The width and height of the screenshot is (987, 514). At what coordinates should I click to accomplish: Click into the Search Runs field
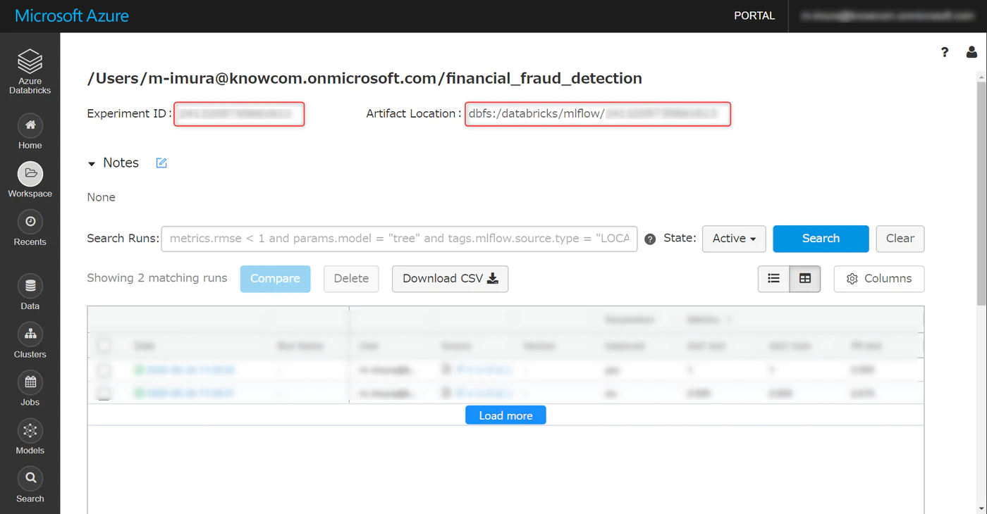[x=399, y=239]
